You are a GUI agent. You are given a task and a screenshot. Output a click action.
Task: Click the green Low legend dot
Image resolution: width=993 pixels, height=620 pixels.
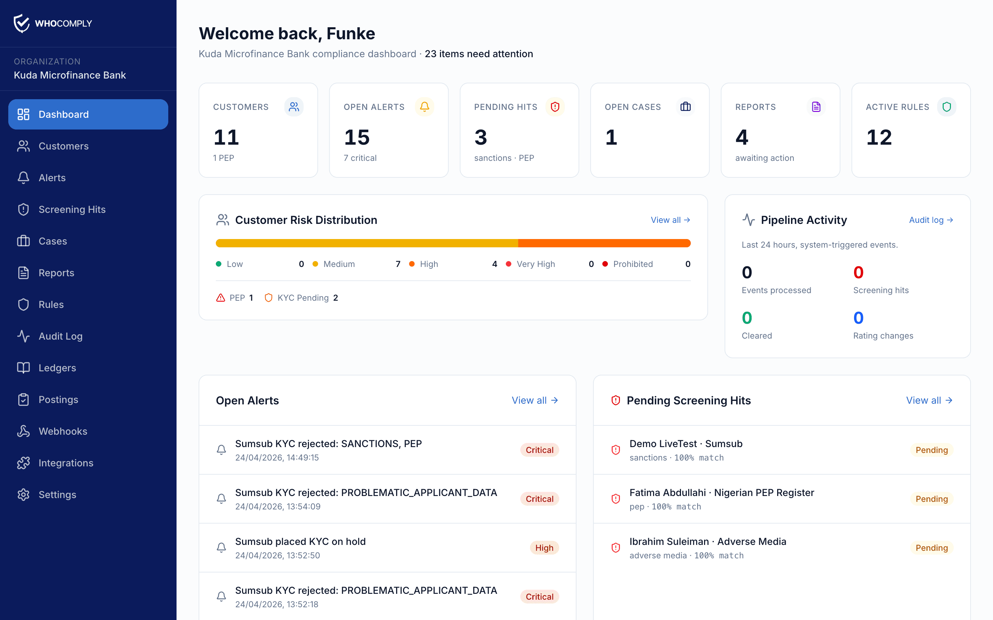coord(219,263)
